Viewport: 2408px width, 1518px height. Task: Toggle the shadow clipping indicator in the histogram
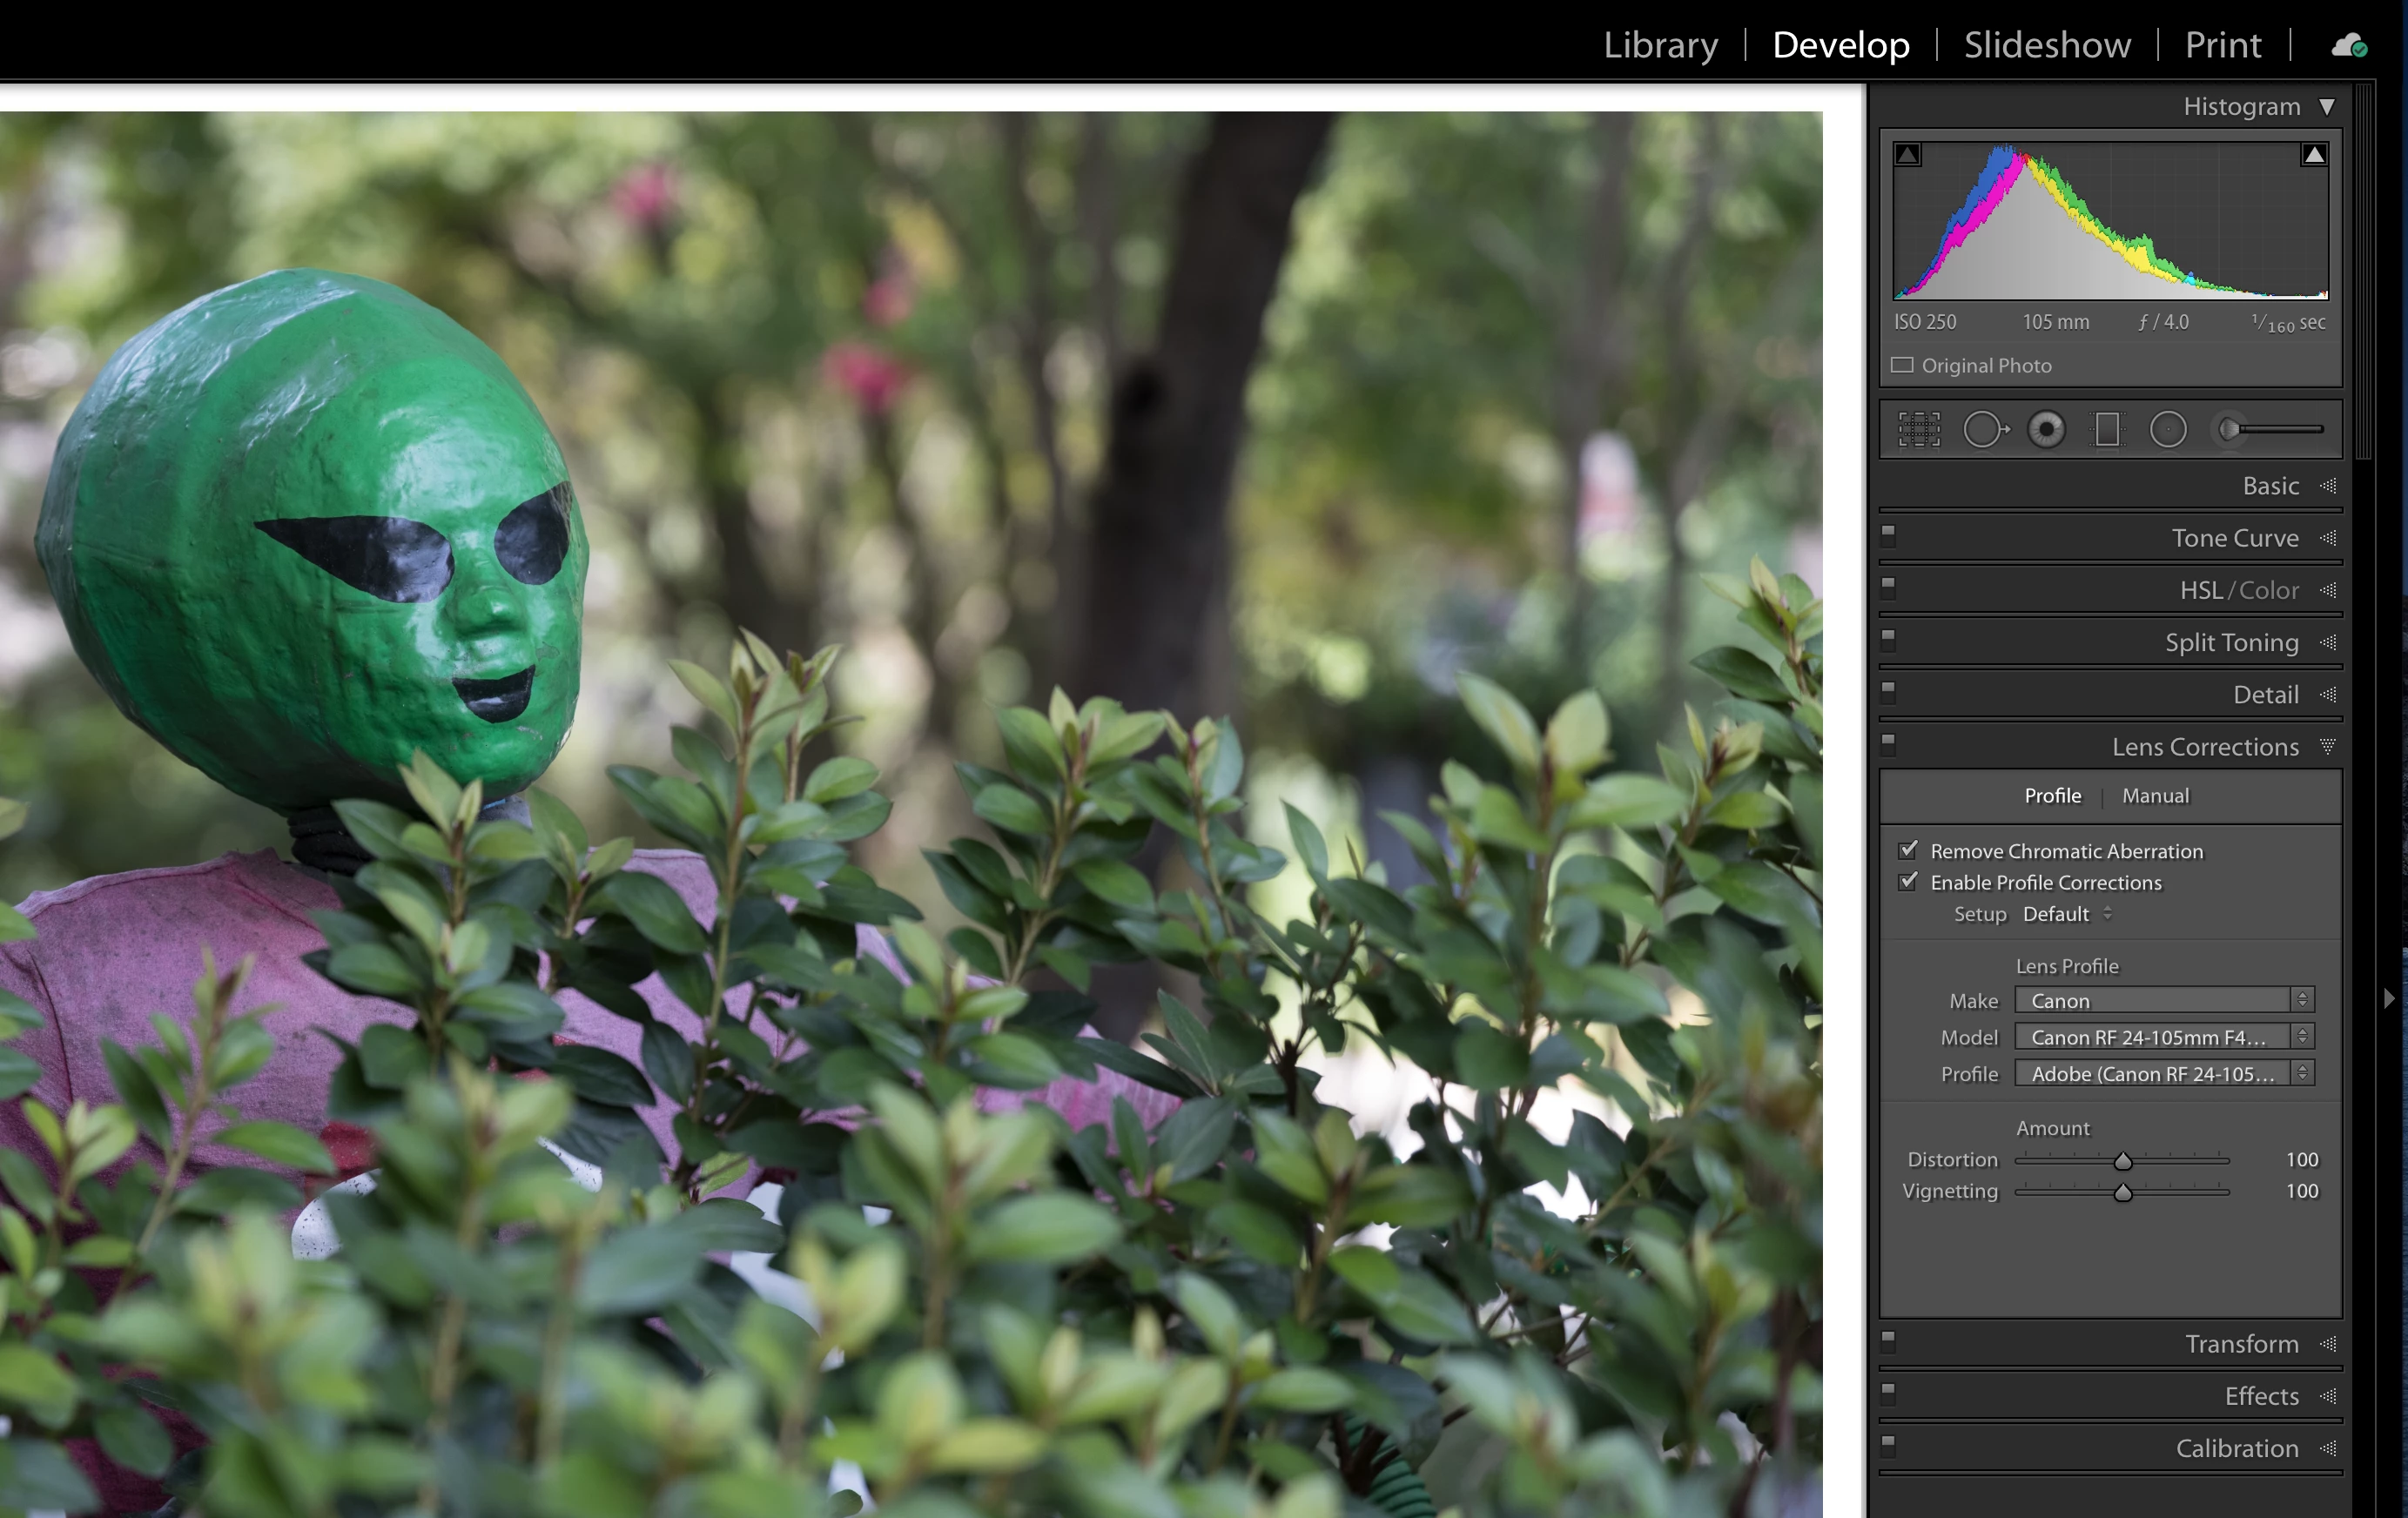(1908, 155)
